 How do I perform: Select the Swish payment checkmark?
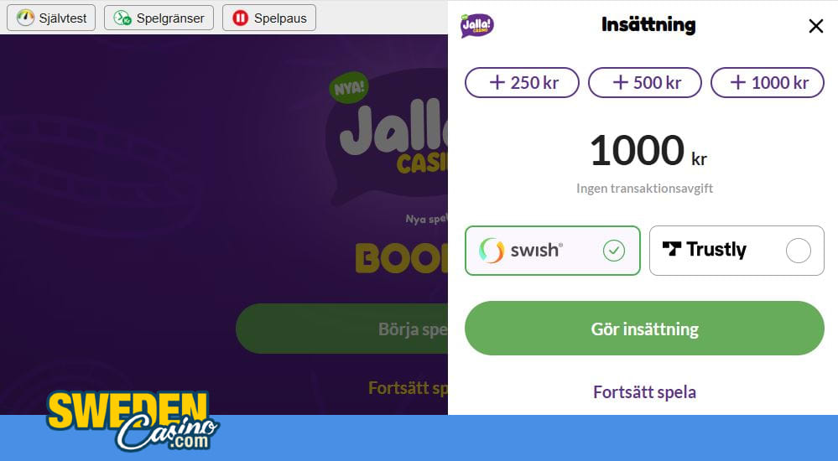pyautogui.click(x=613, y=251)
